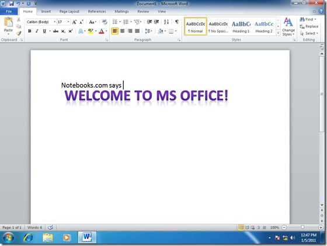327x246 pixels.
Task: Sort text alphabetically A-Z
Action: tap(166, 22)
